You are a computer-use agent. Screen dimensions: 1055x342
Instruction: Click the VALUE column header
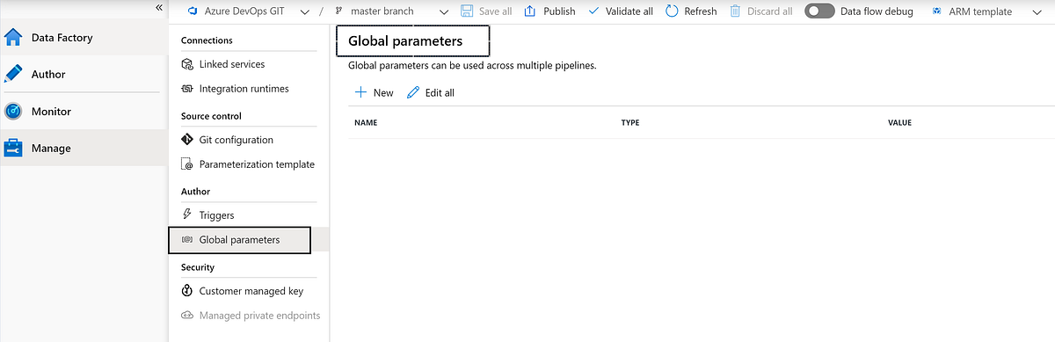[900, 122]
